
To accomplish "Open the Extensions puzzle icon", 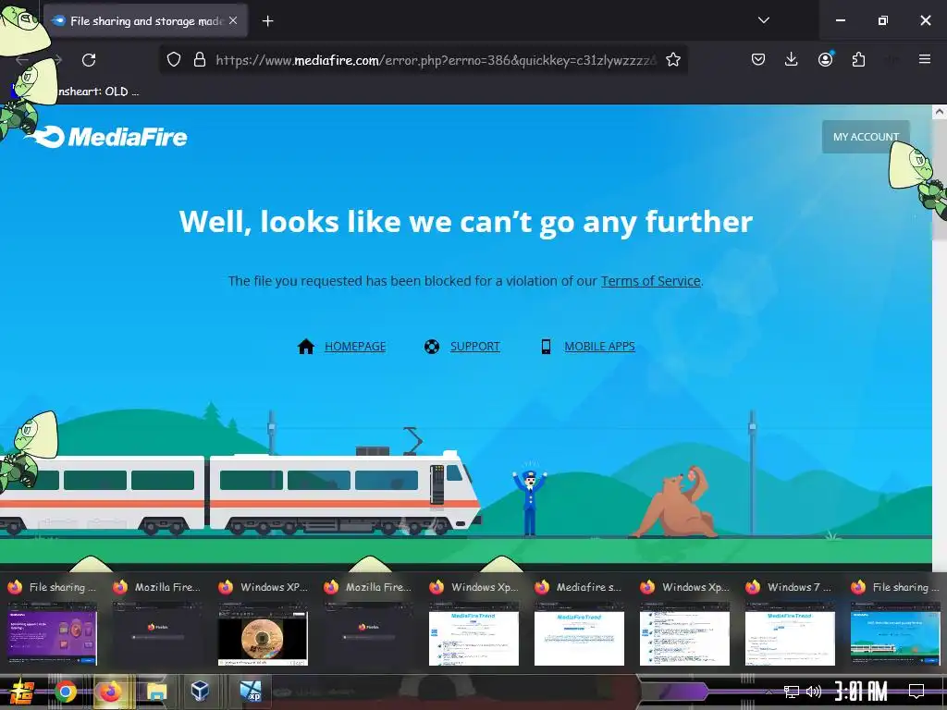I will pos(858,59).
